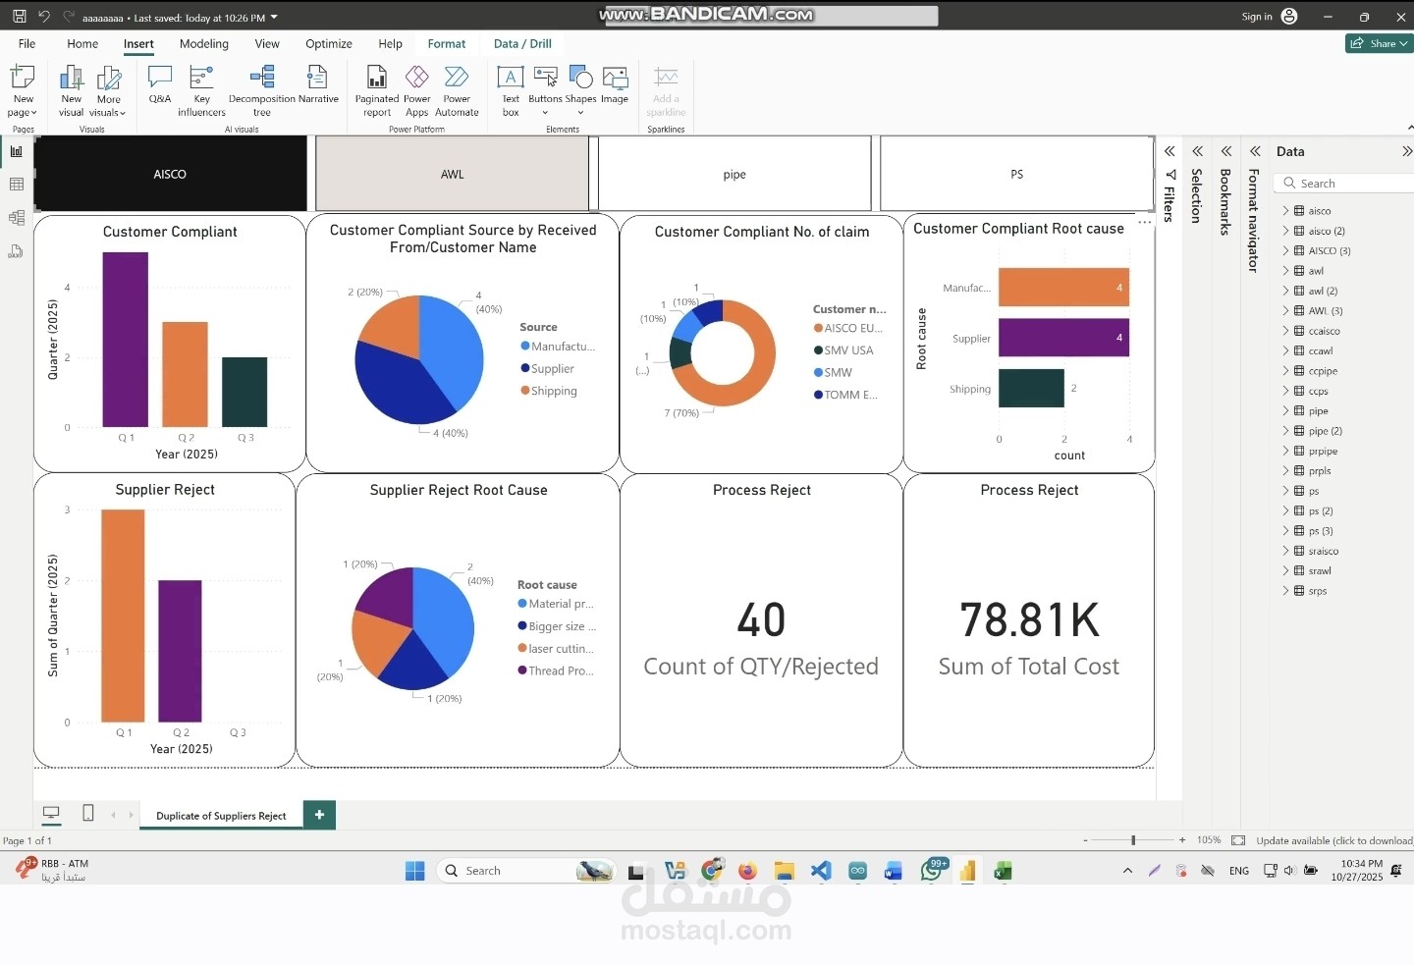Open Excel from the taskbar

click(x=1003, y=871)
